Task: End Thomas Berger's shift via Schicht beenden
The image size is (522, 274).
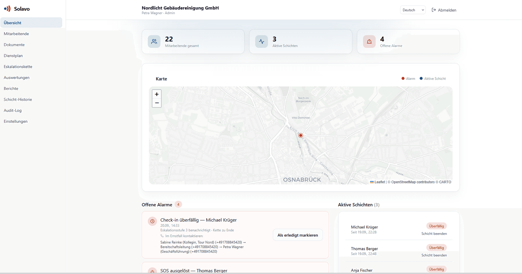Action: coord(434,255)
